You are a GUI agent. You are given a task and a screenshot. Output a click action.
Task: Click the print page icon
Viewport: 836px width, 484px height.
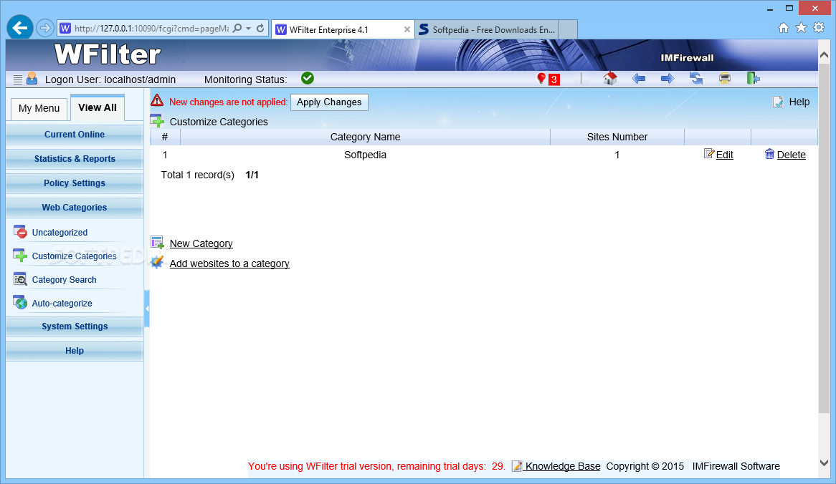click(725, 79)
